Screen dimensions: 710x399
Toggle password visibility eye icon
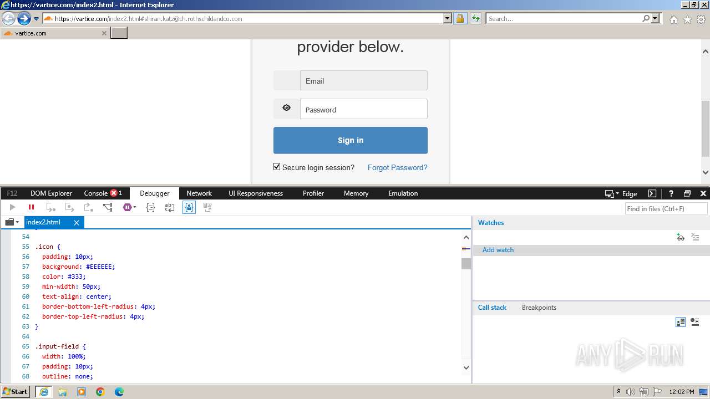coord(287,108)
